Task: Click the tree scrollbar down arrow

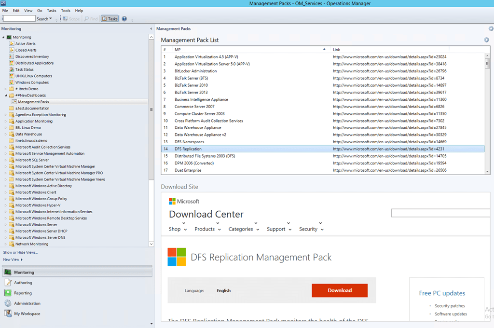Action: (151, 244)
